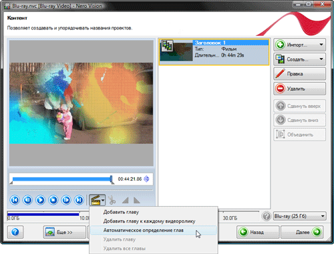Click the gray disc info icon

[267, 216]
